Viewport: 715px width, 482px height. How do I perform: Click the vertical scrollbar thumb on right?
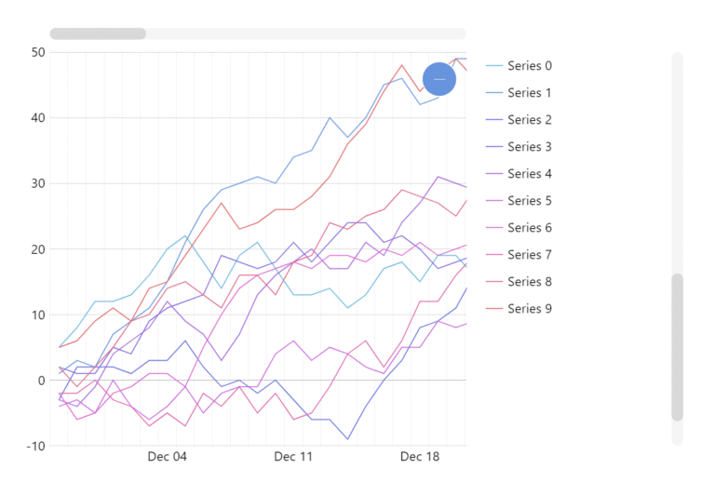(x=678, y=346)
